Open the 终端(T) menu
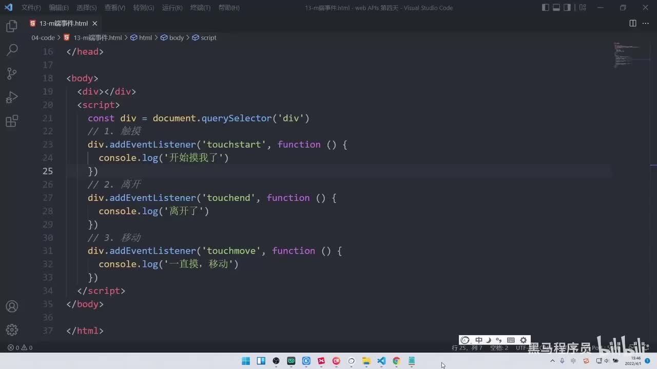This screenshot has width=657, height=369. (x=200, y=8)
